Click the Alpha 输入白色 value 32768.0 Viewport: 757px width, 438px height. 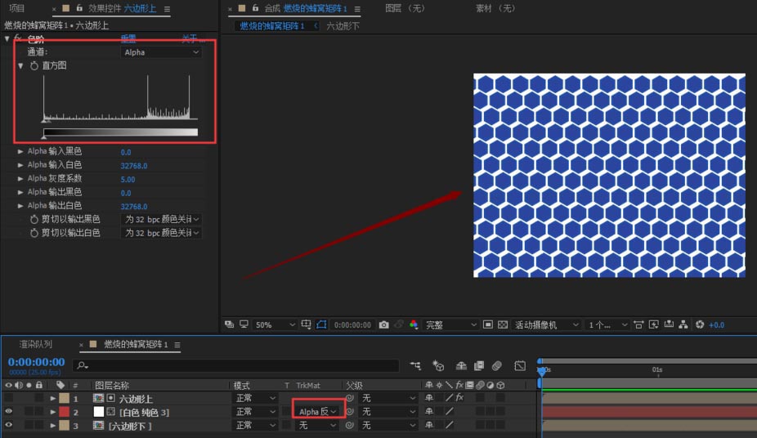[134, 166]
